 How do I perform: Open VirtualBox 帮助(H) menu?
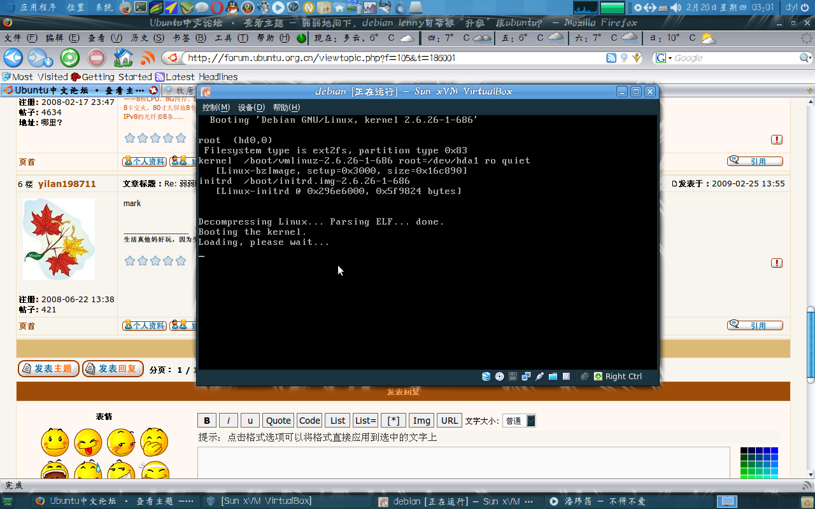point(286,108)
